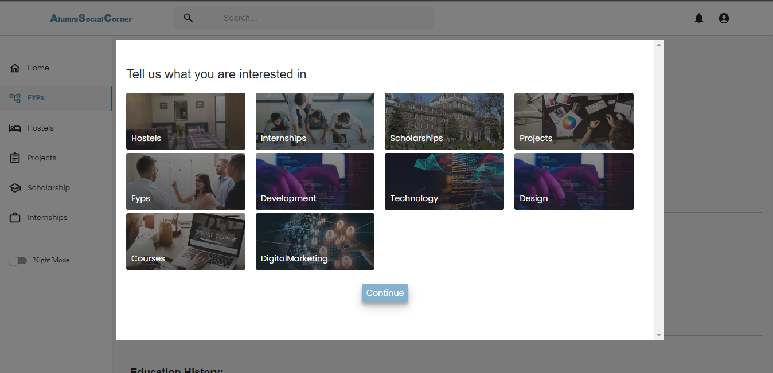This screenshot has height=373, width=773.
Task: Select the DigitalMarketing interest card
Action: click(x=315, y=241)
